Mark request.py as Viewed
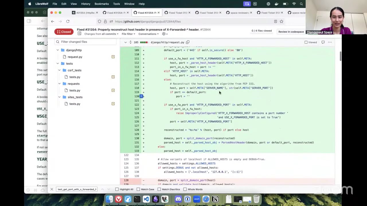The image size is (367, 206). (311, 42)
